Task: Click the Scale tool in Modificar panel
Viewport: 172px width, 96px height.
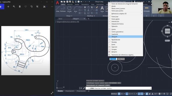Action: pos(88,13)
